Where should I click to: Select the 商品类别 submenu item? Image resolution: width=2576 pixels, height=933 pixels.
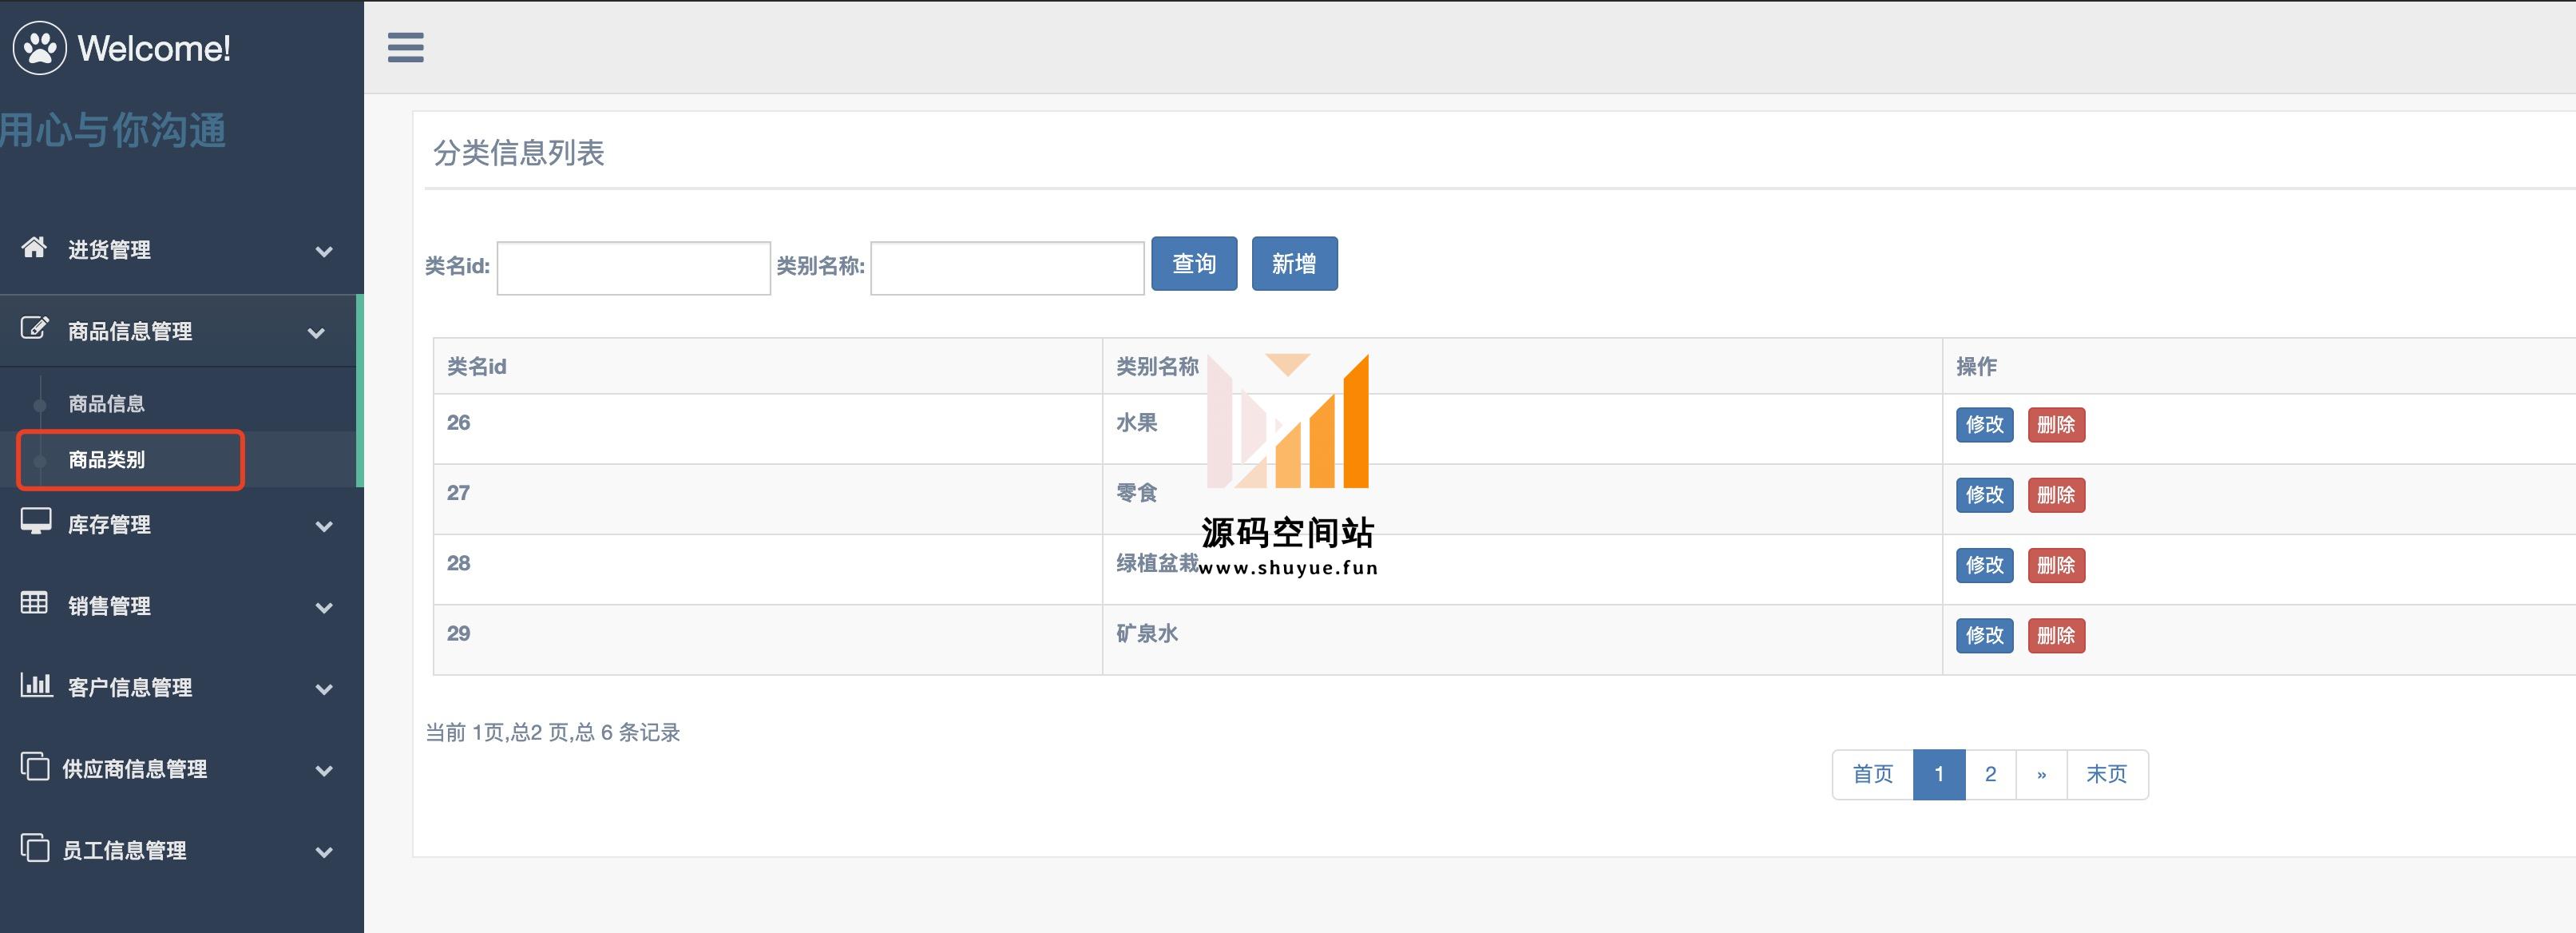click(x=106, y=460)
